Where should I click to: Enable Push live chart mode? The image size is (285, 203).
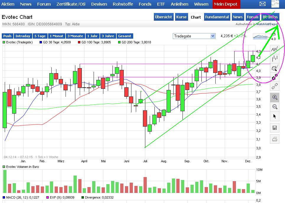(7, 36)
